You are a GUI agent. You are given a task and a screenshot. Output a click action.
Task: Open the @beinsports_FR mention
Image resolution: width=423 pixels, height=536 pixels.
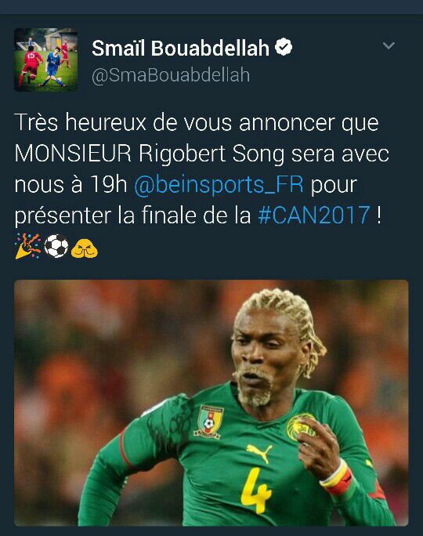219,185
